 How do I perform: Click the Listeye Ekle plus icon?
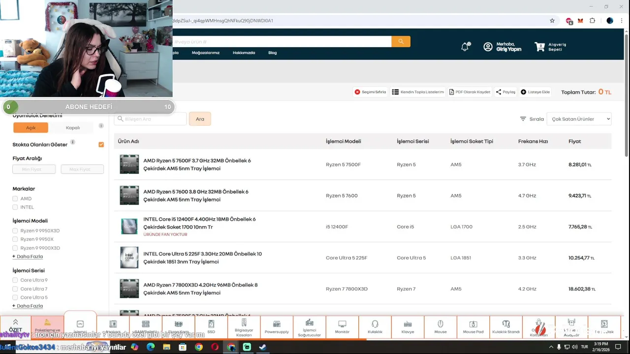point(523,92)
